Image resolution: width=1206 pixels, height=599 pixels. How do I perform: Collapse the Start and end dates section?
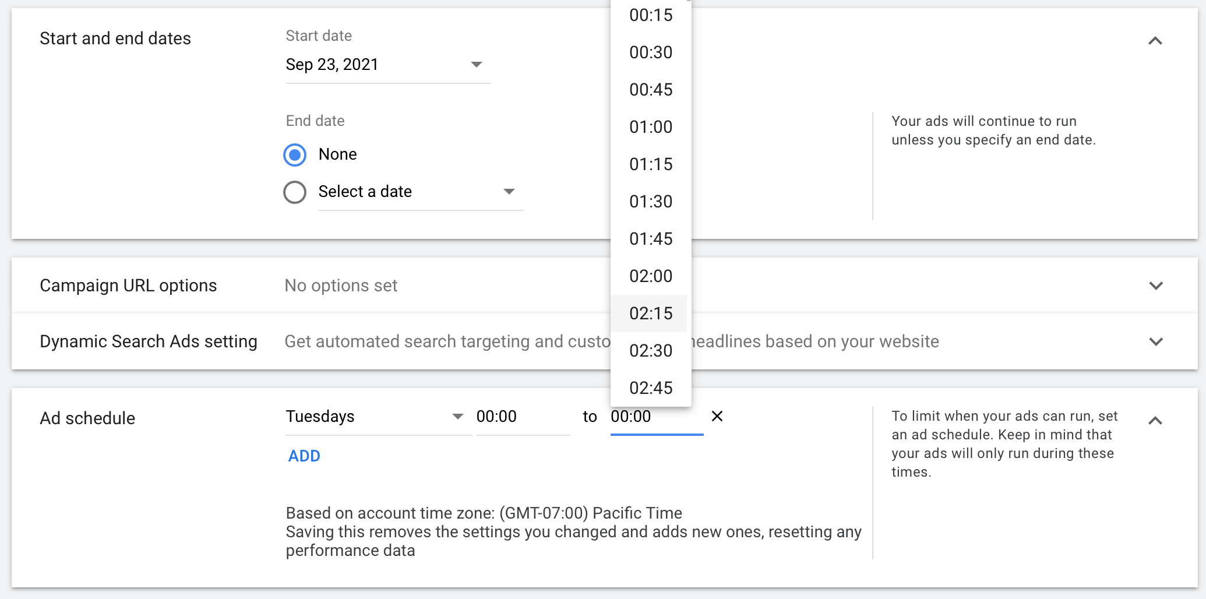coord(1156,40)
